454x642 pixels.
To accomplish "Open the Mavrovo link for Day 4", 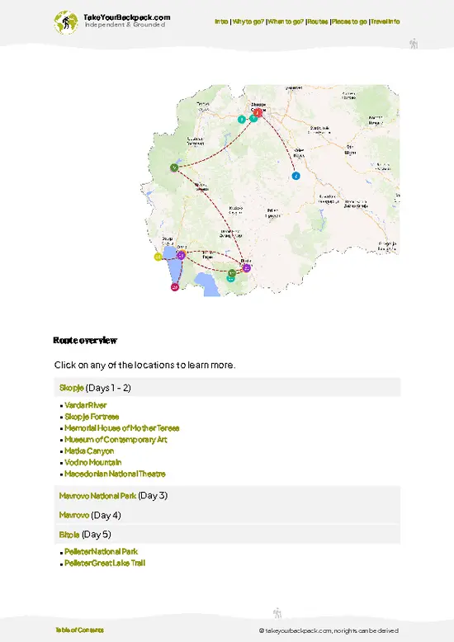I will coord(73,515).
